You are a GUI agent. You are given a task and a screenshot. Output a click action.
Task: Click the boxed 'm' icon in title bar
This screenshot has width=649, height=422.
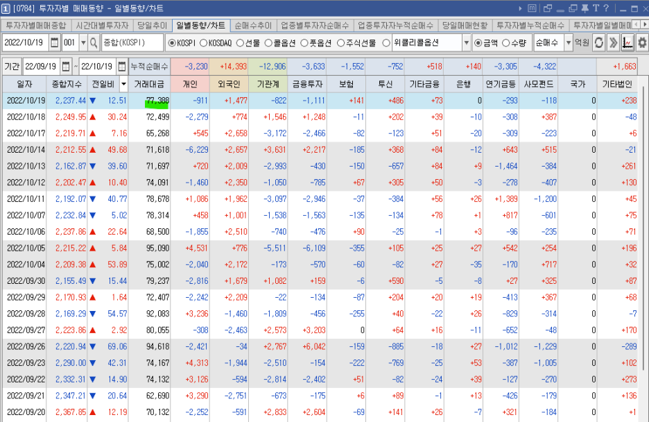[x=533, y=8]
